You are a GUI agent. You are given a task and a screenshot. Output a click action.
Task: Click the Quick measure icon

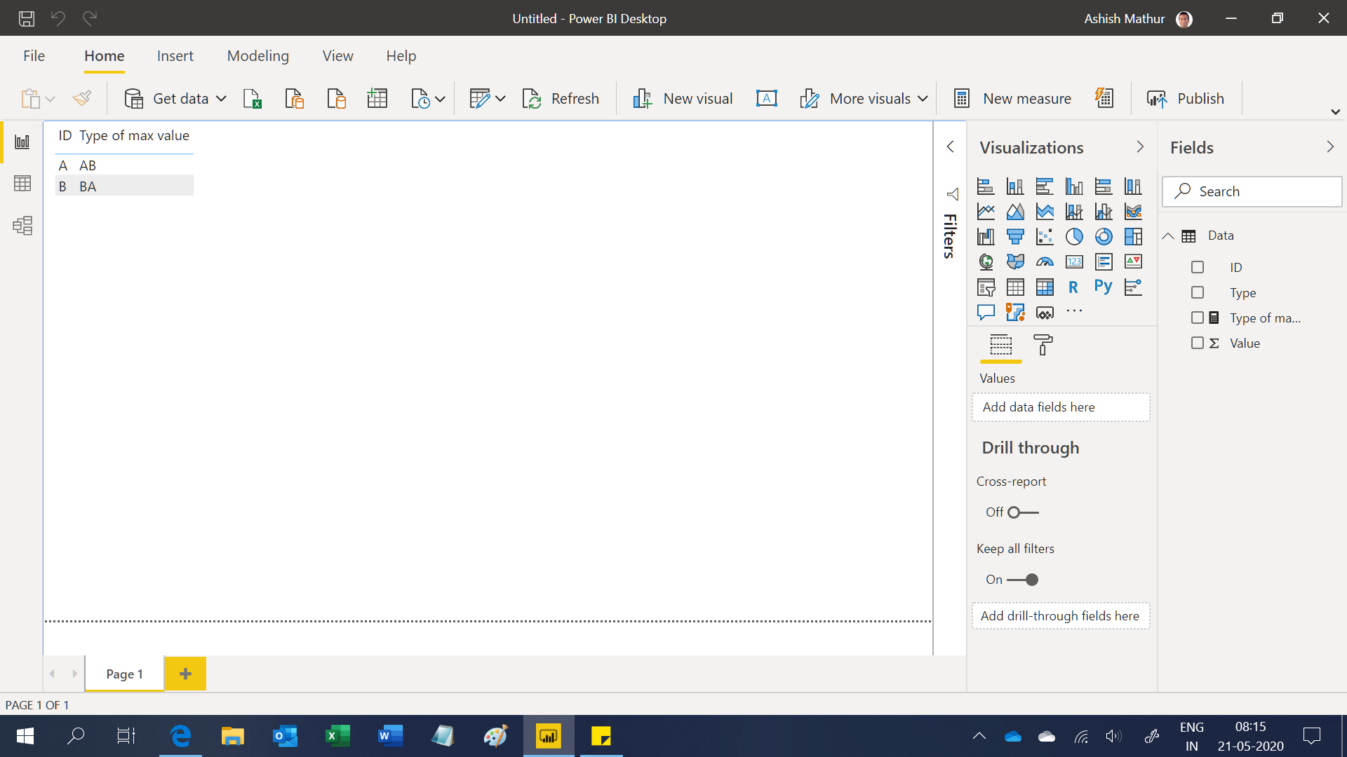coord(1104,99)
